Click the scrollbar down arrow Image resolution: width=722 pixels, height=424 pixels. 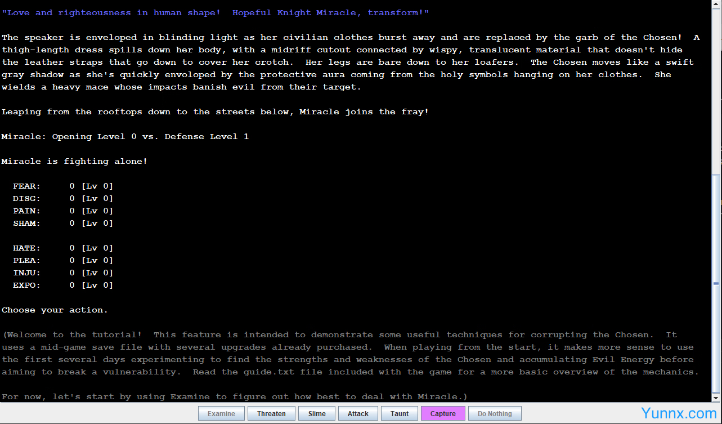coord(716,398)
